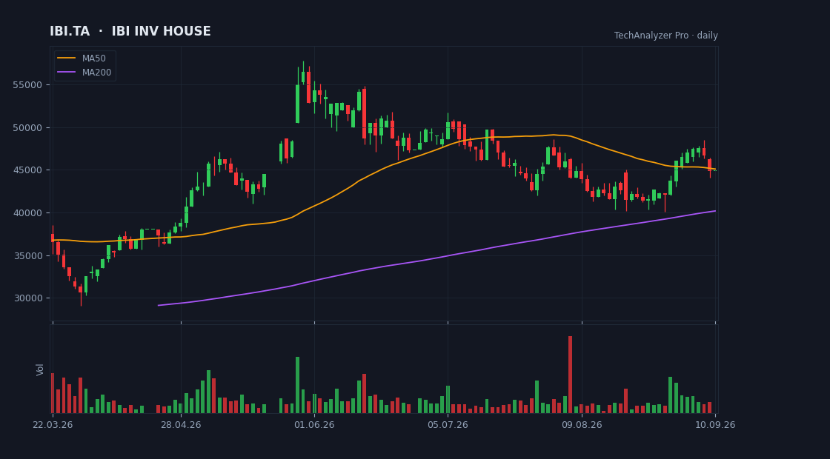Click the IBI.TA · IBI INV HOUSE title
Image resolution: width=830 pixels, height=459 pixels.
[x=130, y=31]
